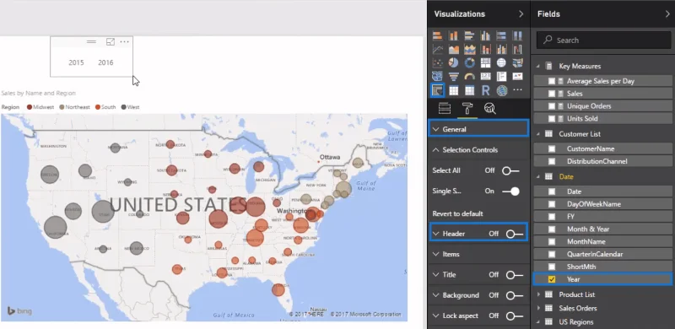
Task: Select 2015 in the year slicer
Action: coord(76,63)
